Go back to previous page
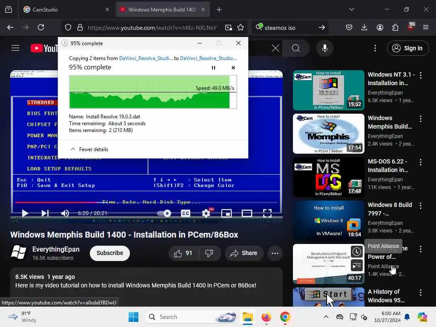The height and width of the screenshot is (327, 436). click(10, 27)
